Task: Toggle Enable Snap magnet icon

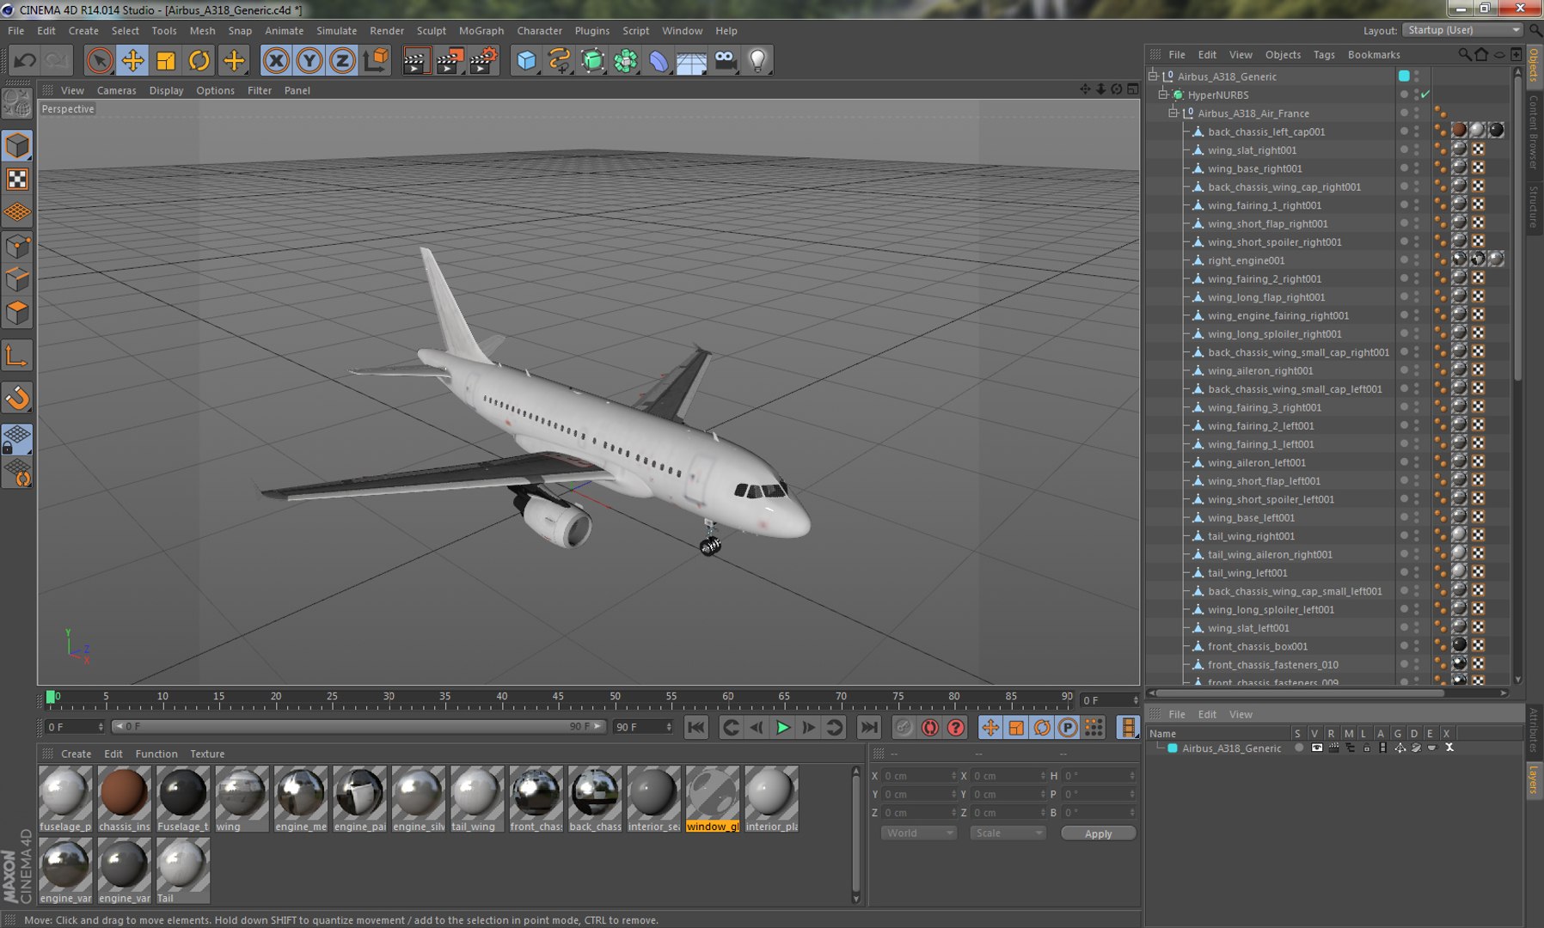Action: click(17, 398)
